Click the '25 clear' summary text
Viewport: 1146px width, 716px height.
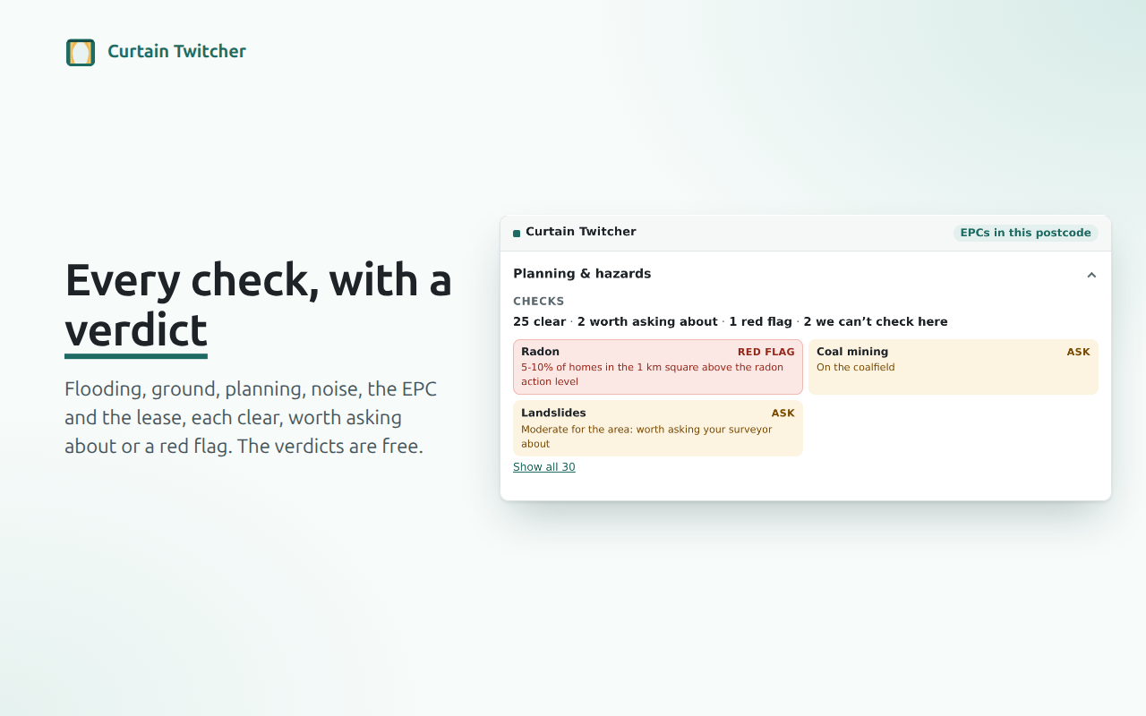pyautogui.click(x=539, y=322)
